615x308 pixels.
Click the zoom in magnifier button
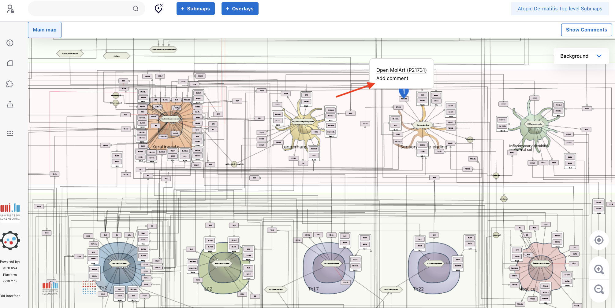(x=599, y=269)
